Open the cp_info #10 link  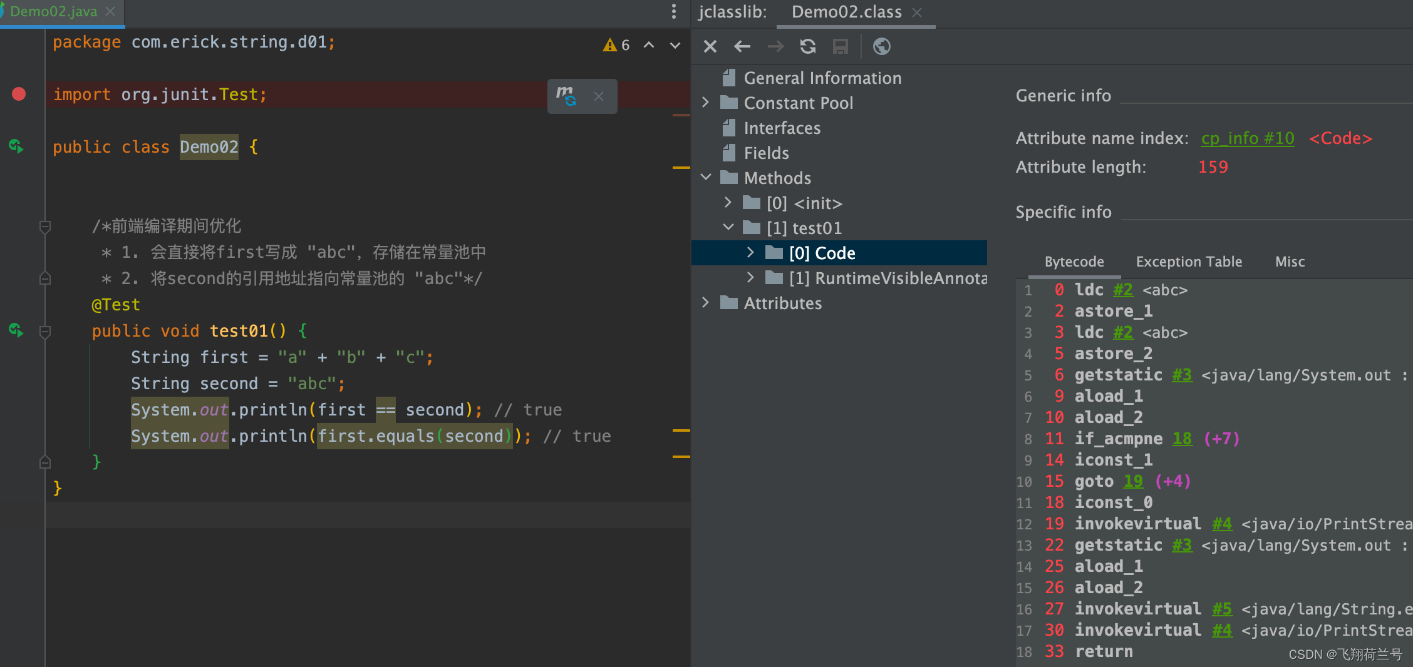click(1248, 138)
